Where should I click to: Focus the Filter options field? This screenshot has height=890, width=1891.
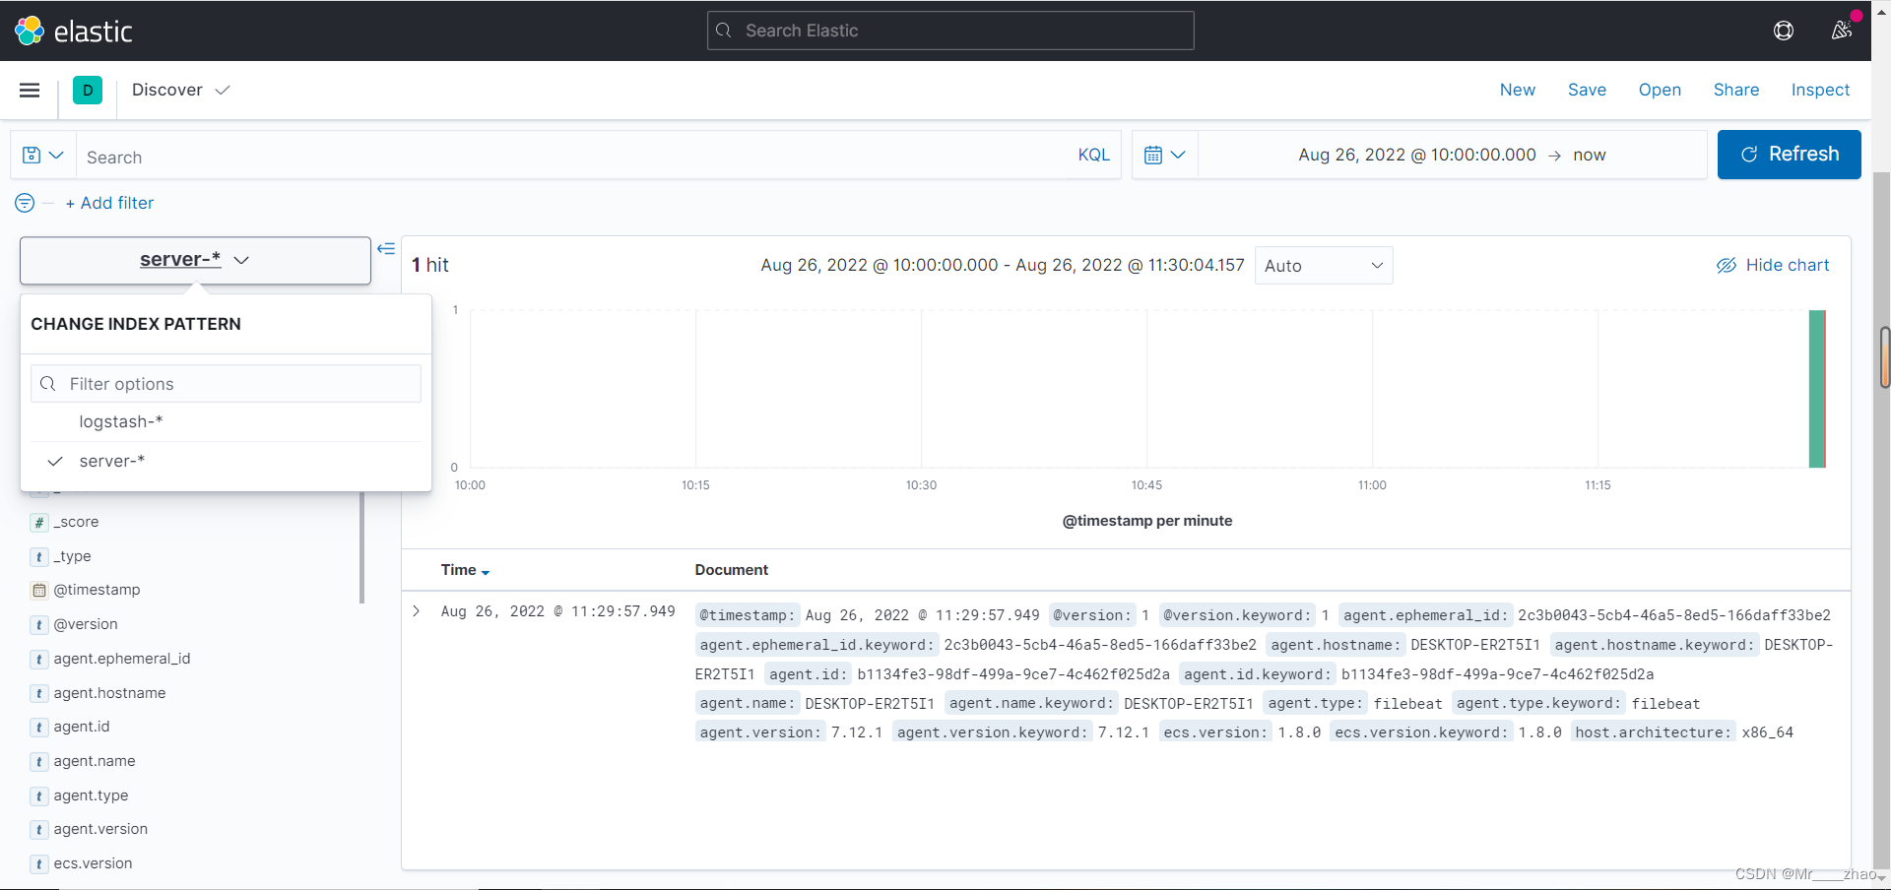click(x=226, y=384)
